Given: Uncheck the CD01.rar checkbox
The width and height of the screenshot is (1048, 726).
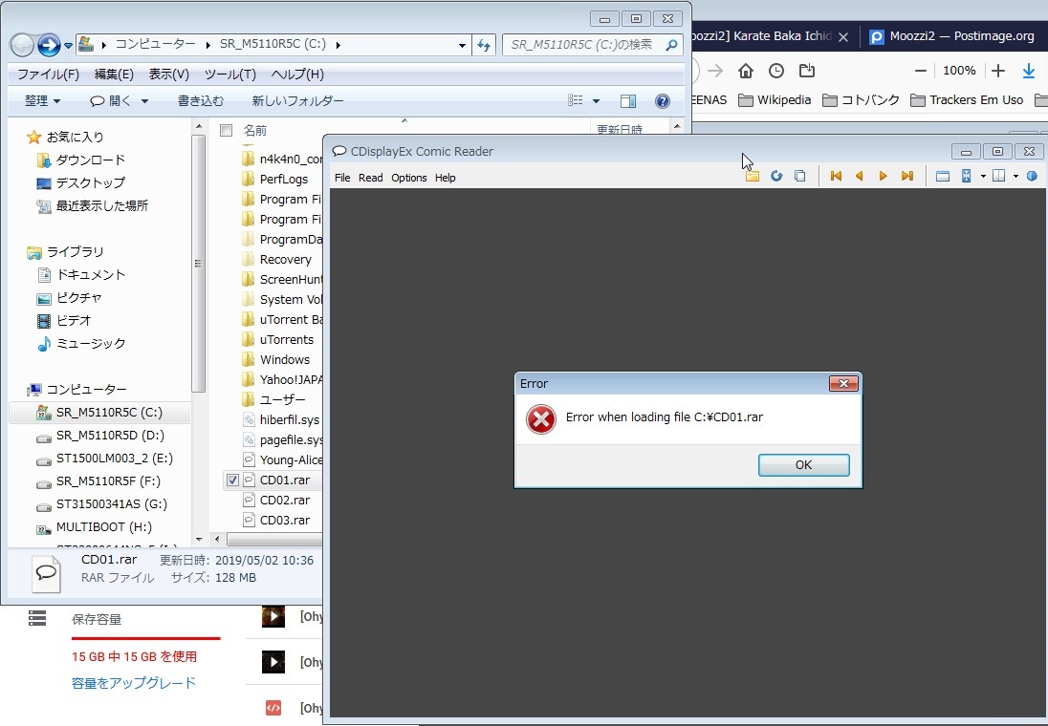Looking at the screenshot, I should point(232,480).
